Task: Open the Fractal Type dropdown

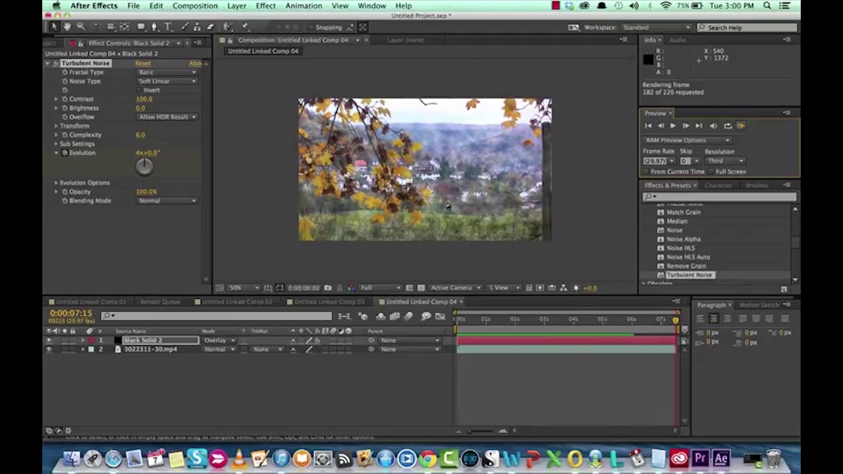Action: click(167, 72)
